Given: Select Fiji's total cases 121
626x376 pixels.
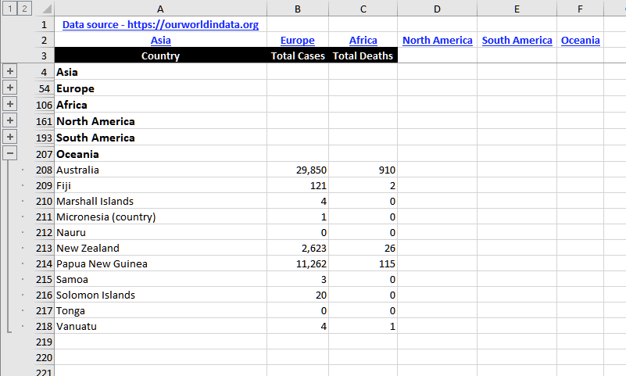Looking at the screenshot, I should point(298,185).
